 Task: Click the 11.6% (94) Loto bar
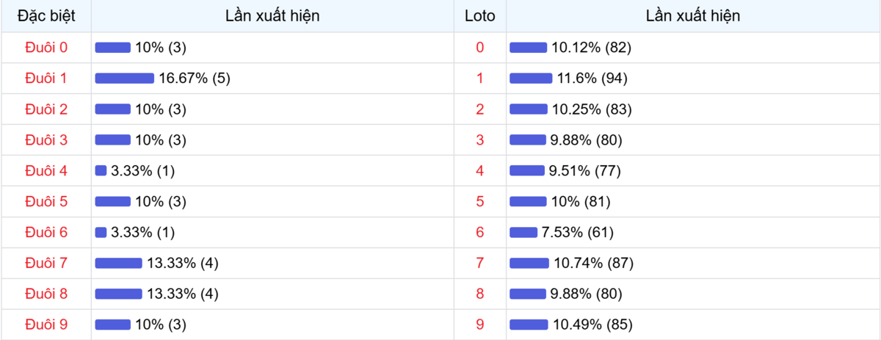pyautogui.click(x=531, y=79)
